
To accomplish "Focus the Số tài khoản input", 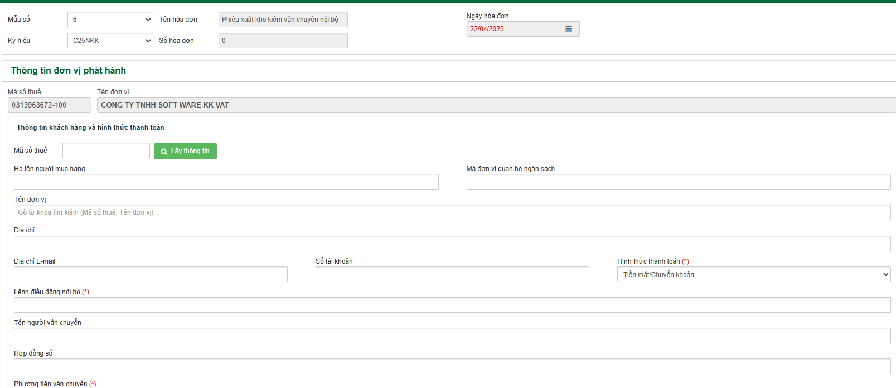I will pyautogui.click(x=452, y=274).
